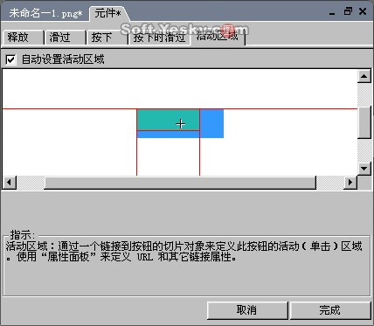The height and width of the screenshot is (326, 374).
Task: Click the scroll down arrow in canvas
Action: click(x=364, y=169)
